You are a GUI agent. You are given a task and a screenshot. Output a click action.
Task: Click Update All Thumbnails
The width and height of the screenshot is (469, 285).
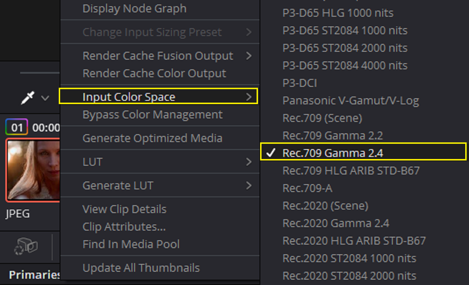pos(141,268)
